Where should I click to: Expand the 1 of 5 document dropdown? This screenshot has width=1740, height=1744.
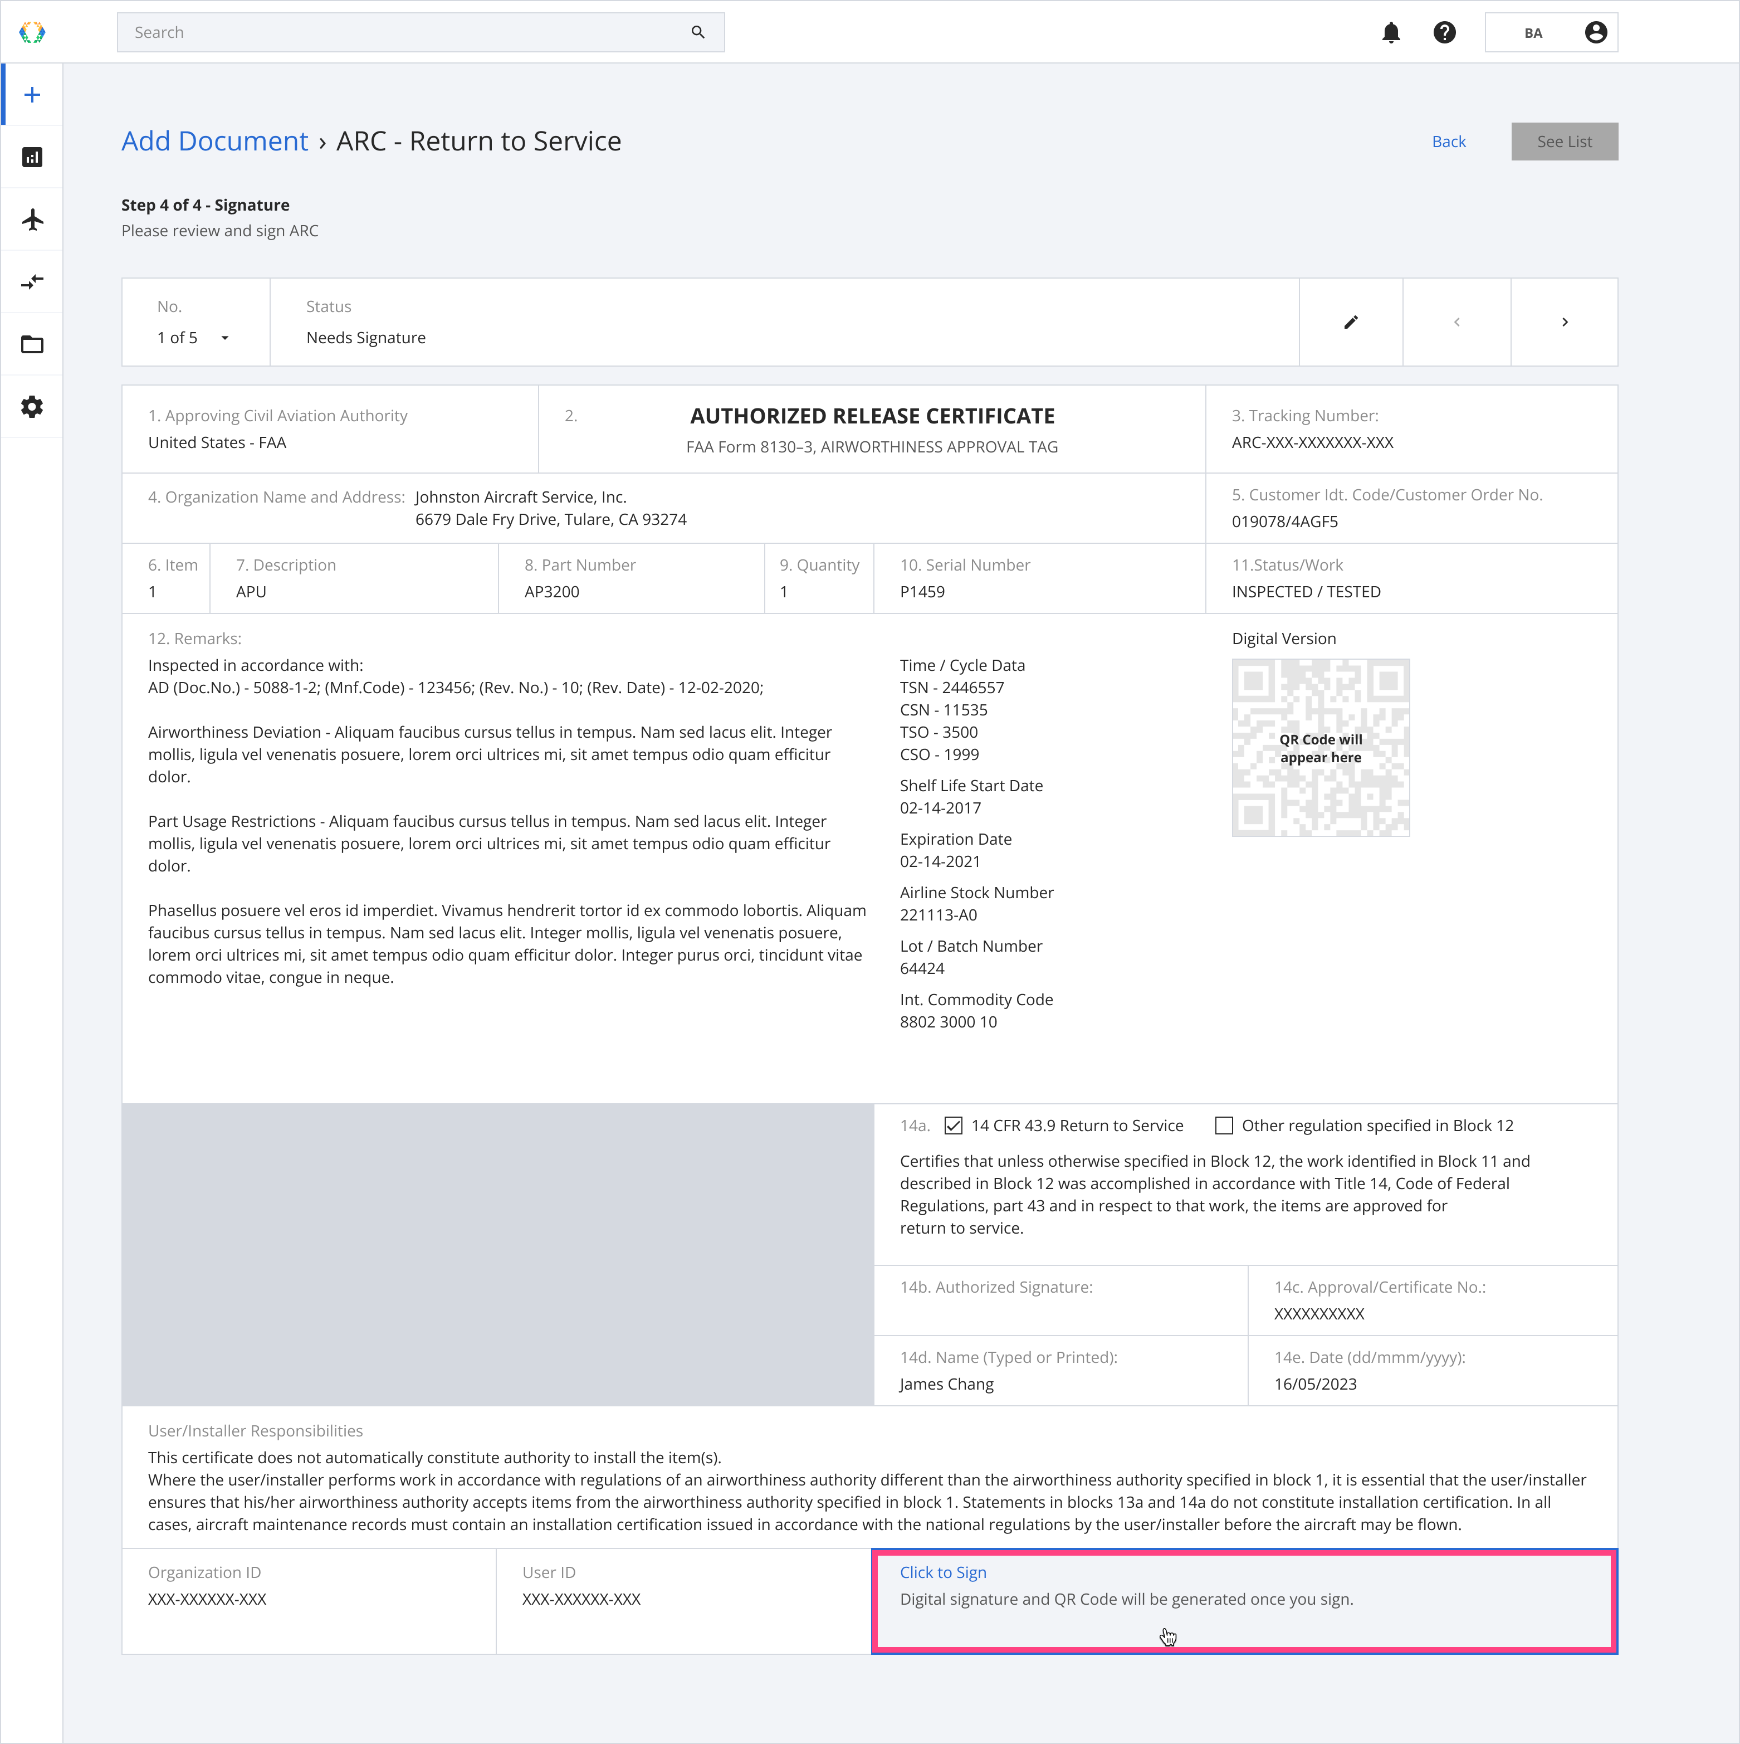(193, 338)
